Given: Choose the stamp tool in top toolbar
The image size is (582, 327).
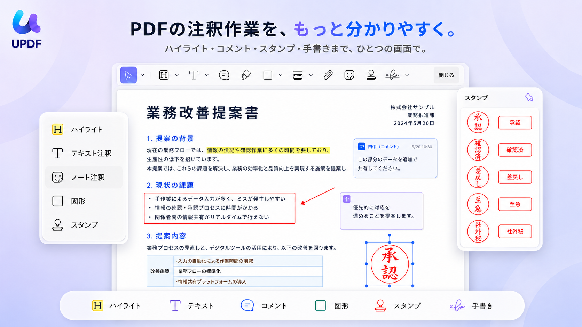Looking at the screenshot, I should pos(371,75).
